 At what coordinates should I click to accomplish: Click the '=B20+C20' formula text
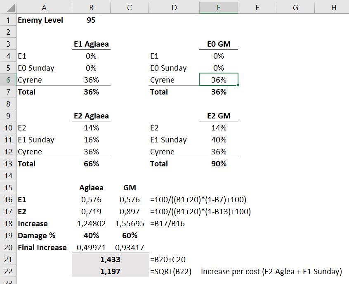[168, 260]
